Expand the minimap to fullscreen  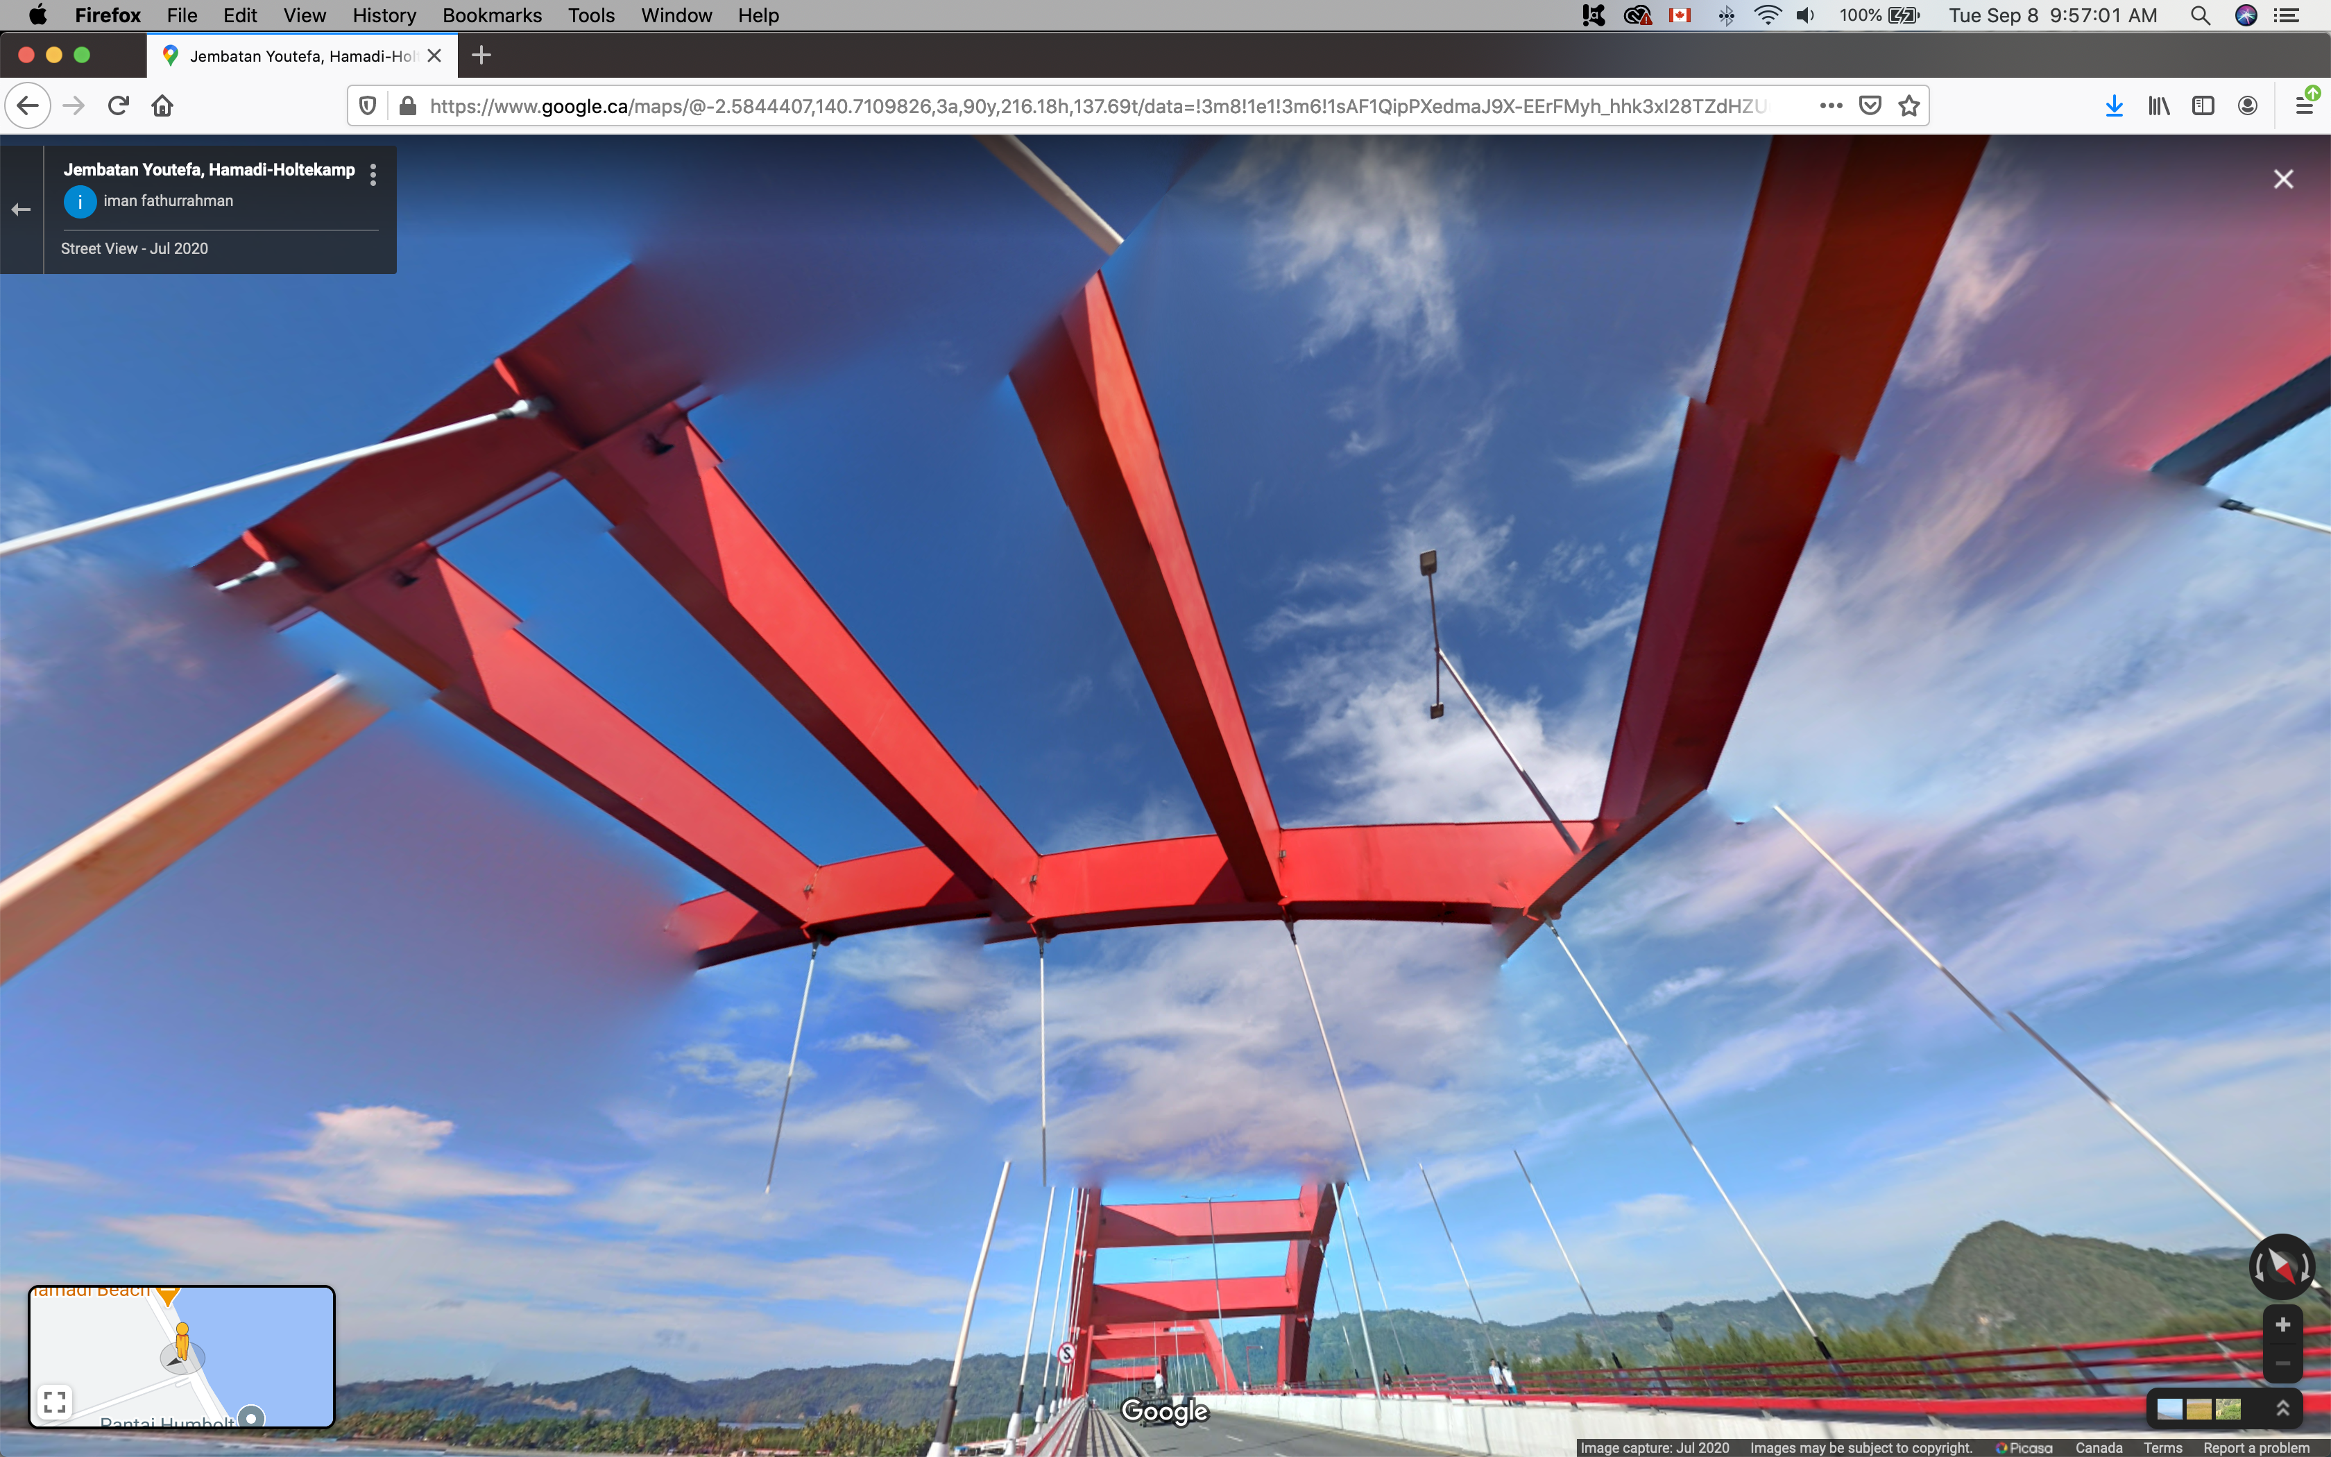(x=55, y=1401)
